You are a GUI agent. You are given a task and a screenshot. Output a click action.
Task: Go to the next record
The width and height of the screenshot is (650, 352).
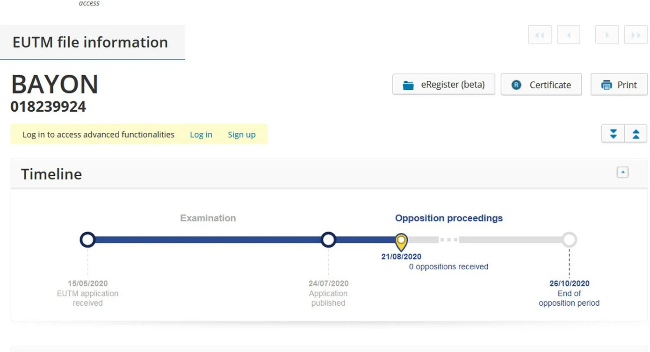click(607, 35)
